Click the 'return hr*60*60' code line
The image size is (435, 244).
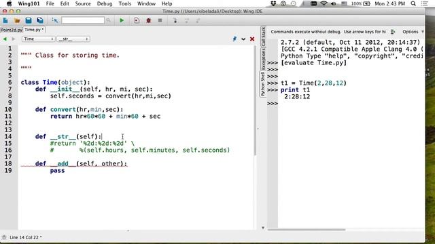click(105, 117)
